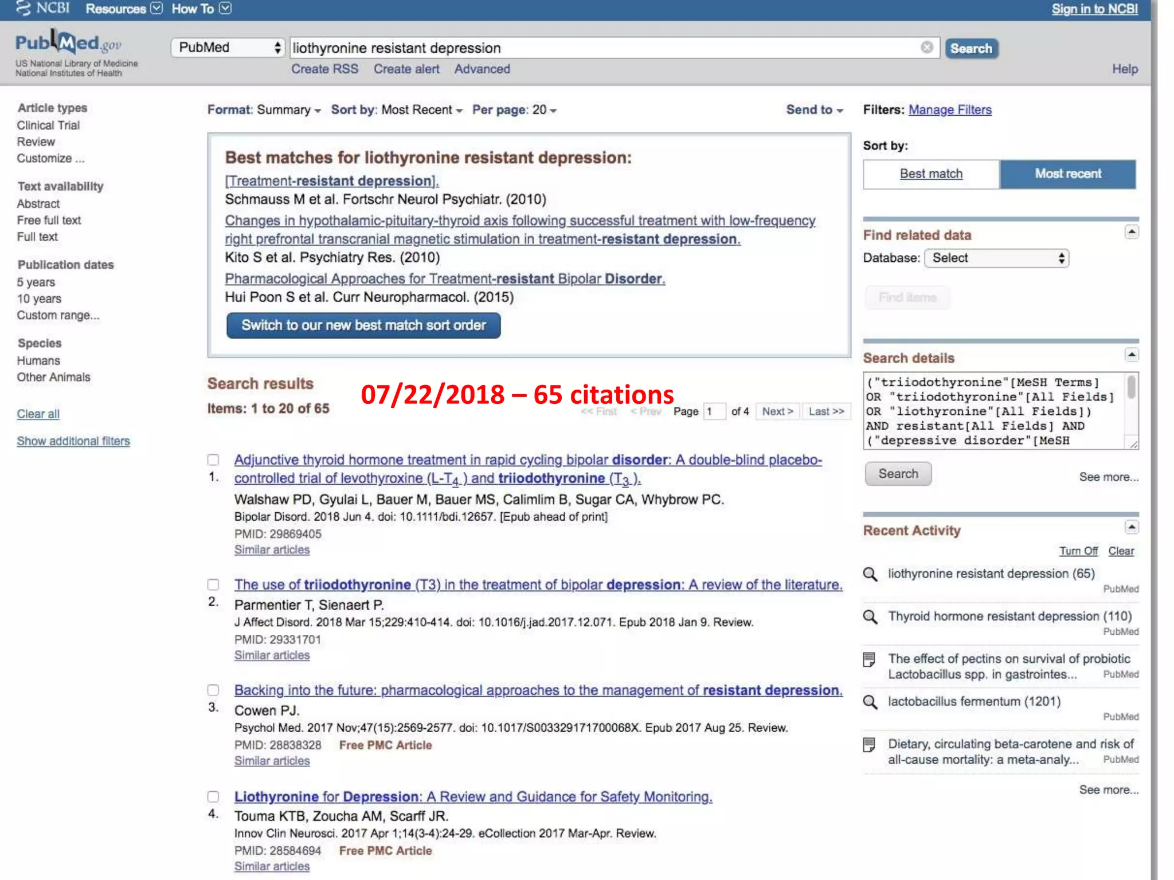Click document icon beside beta-carotene mortality article
Screen dimensions: 1174x880
tap(869, 745)
